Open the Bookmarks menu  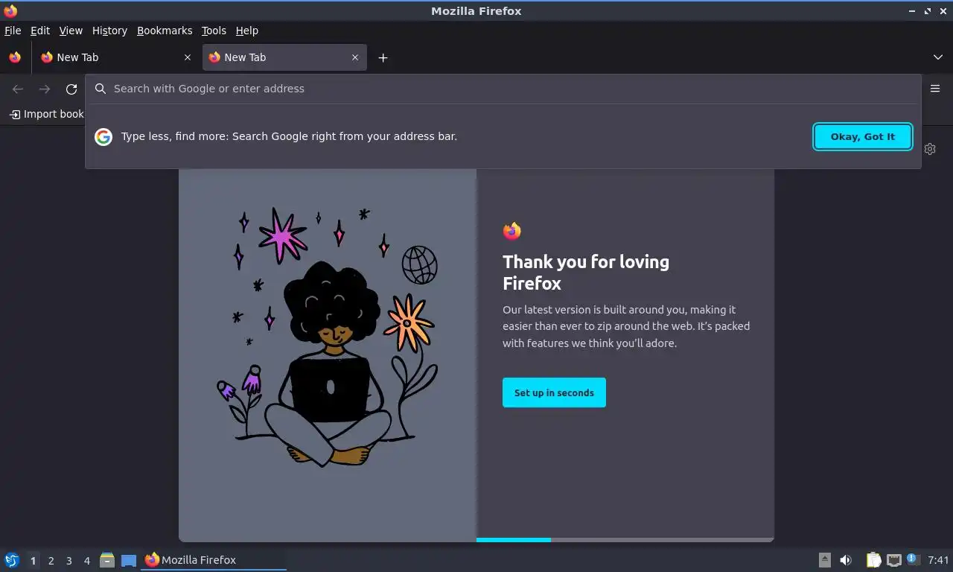(165, 31)
